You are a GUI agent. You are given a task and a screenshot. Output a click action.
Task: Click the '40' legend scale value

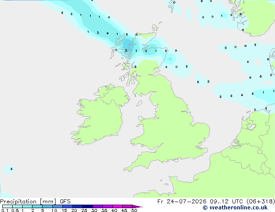[x=114, y=210]
